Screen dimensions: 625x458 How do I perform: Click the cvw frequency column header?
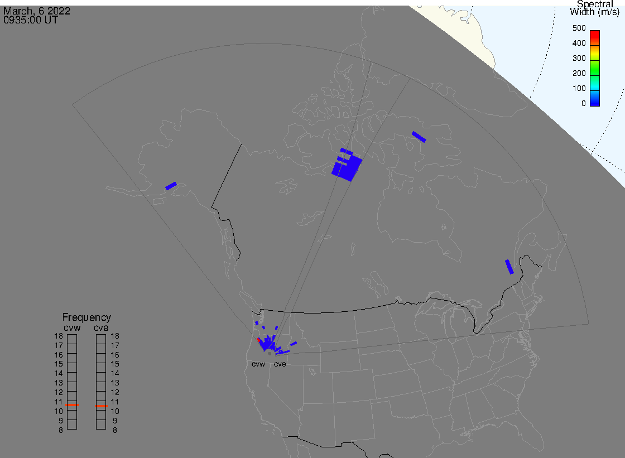tap(72, 327)
